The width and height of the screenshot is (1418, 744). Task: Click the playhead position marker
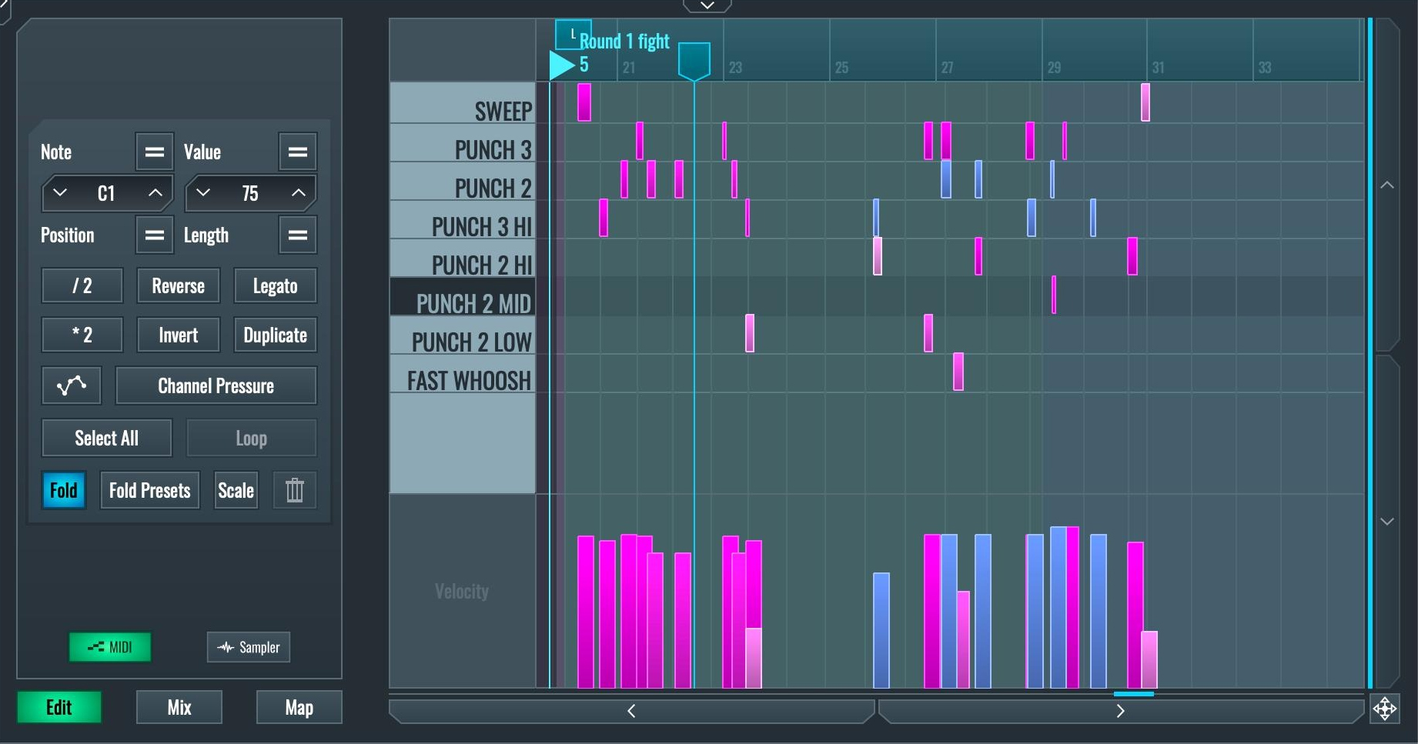[x=694, y=62]
